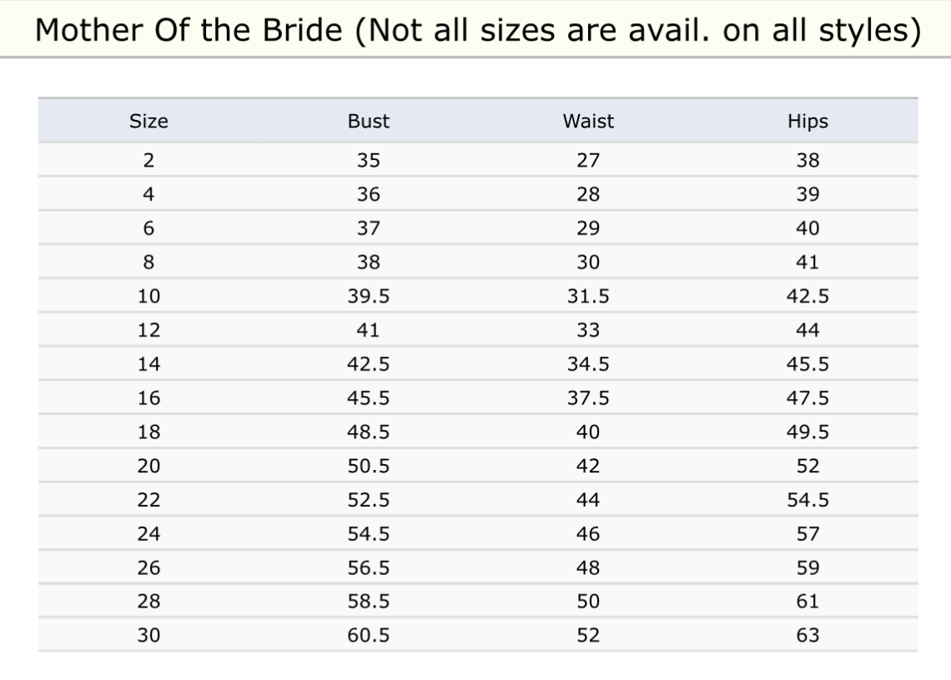Viewport: 951px width, 680px height.
Task: Click the 47.5 hips measurement cell
Action: (808, 398)
